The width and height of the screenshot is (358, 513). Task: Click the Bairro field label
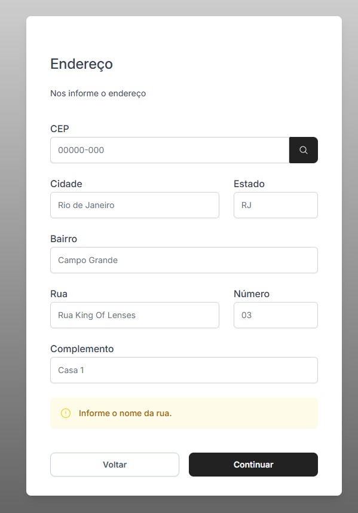point(64,239)
